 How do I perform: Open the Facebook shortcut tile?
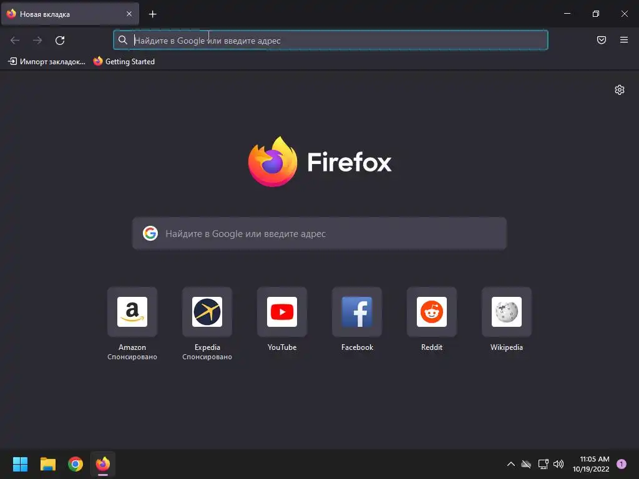point(357,312)
